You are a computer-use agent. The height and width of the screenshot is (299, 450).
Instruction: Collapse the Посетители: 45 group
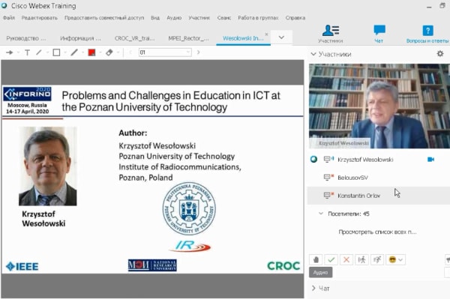[321, 214]
